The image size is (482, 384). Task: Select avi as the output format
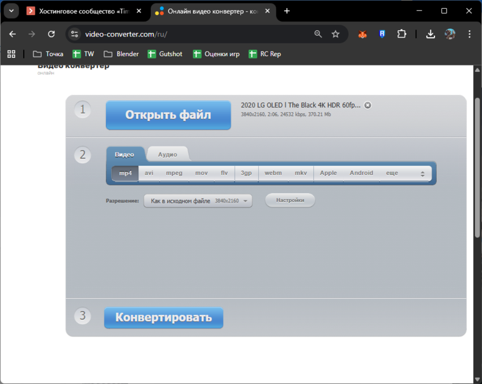[149, 173]
